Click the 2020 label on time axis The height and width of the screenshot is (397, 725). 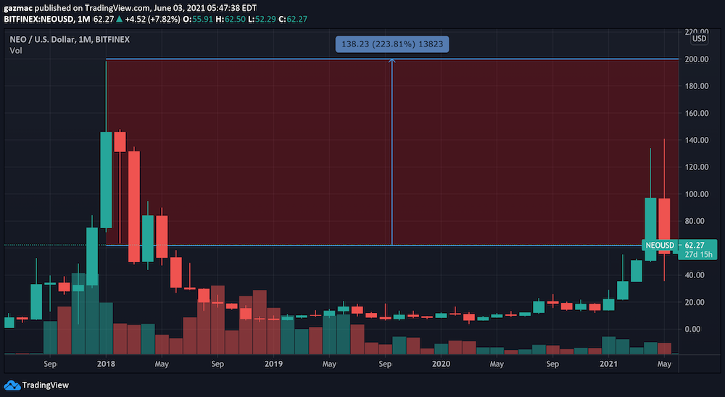tap(441, 363)
